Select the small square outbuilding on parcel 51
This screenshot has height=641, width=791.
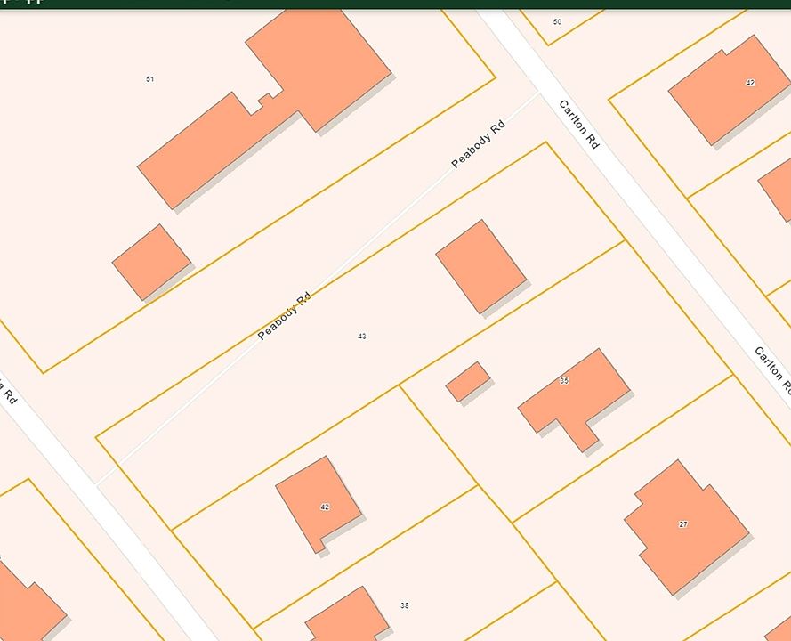point(151,262)
